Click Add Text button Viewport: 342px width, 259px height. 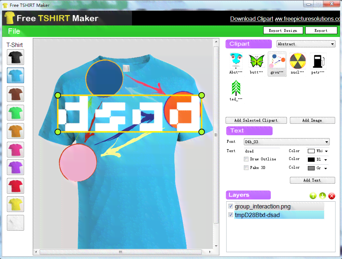312,180
